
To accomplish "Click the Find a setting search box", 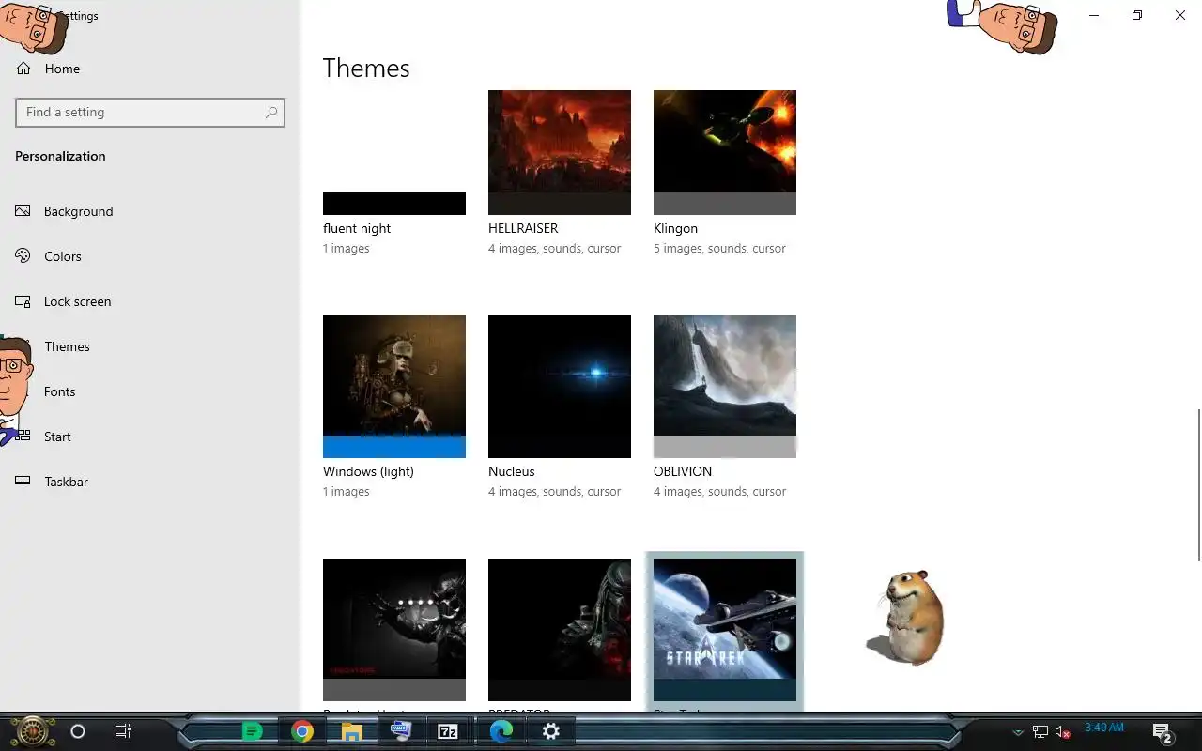I will coord(150,112).
